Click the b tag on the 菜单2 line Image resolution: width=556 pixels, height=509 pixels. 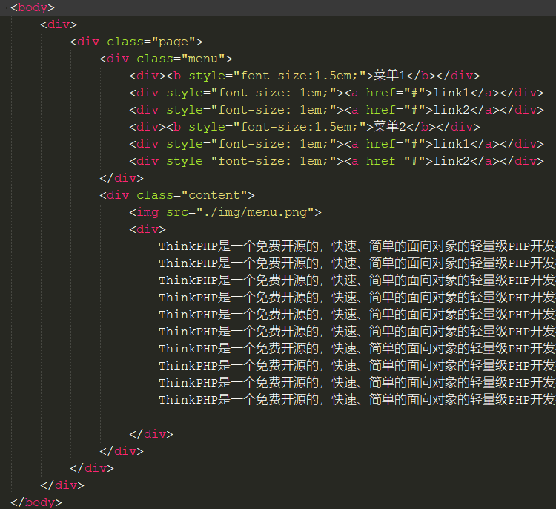point(177,127)
